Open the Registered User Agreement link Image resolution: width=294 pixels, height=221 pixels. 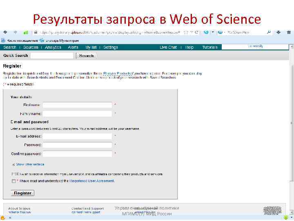pos(92,181)
